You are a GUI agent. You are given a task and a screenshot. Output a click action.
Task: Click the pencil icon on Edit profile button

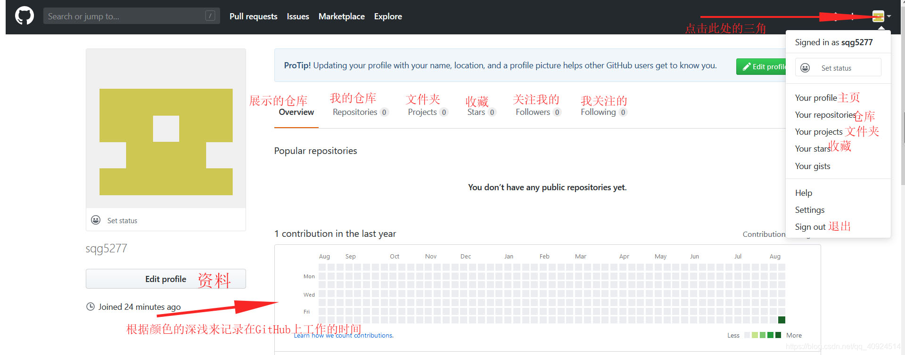click(x=747, y=67)
